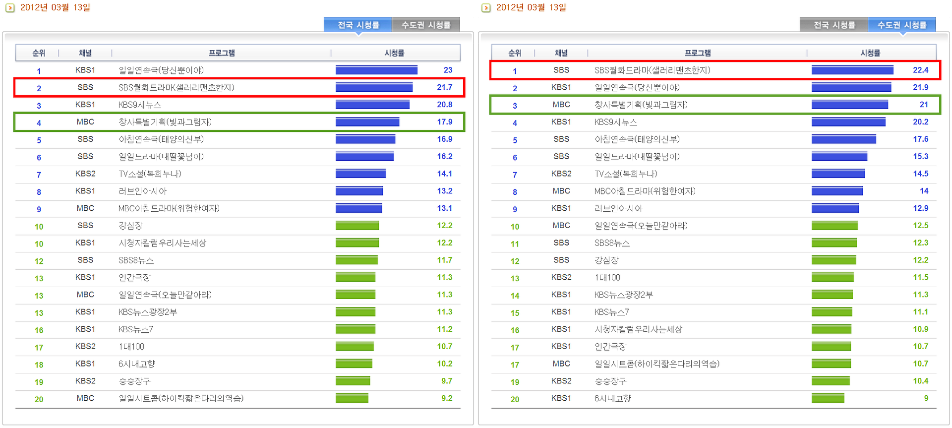This screenshot has height=428, width=952.
Task: Click 아침연속극(태양의신부) with rating 16.9
Action: click(161, 139)
